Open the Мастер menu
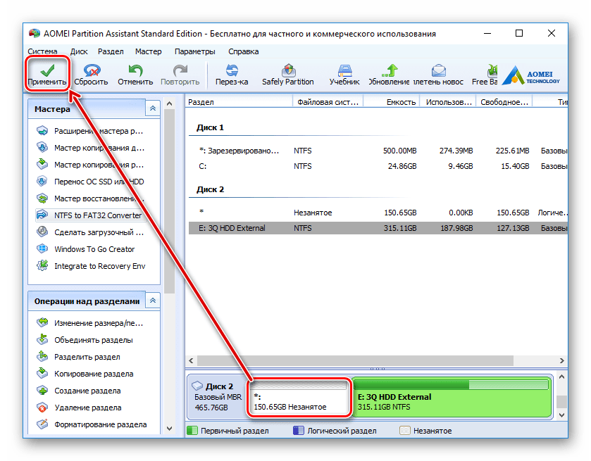The image size is (591, 461). pyautogui.click(x=149, y=51)
